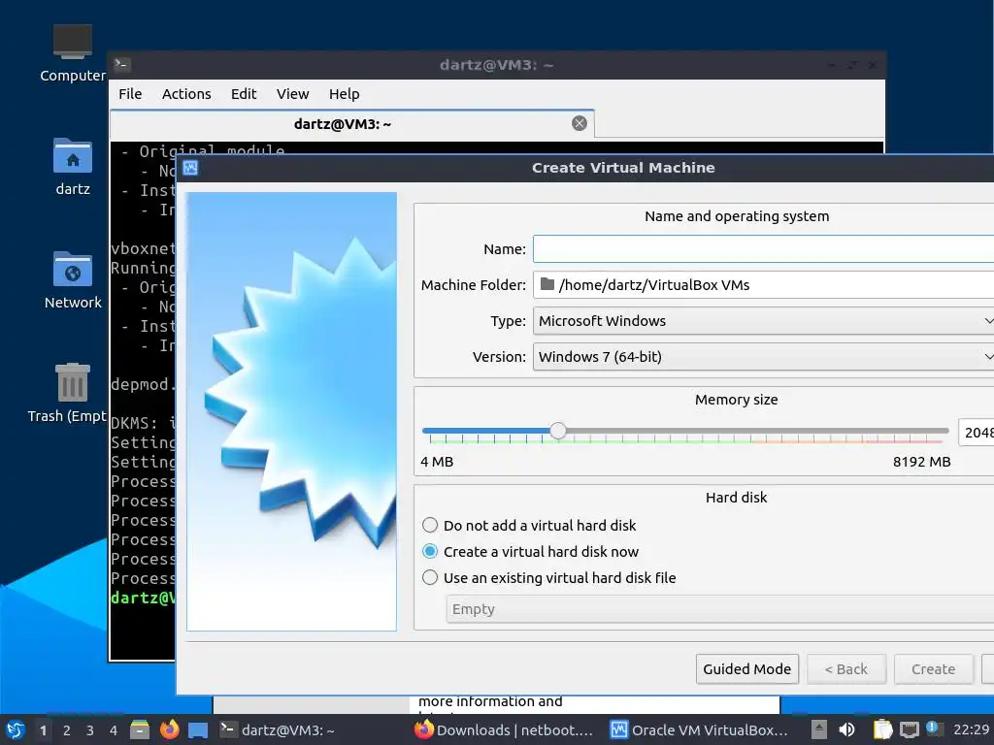This screenshot has width=994, height=745.
Task: Click the network connection tray icon
Action: pos(909,729)
